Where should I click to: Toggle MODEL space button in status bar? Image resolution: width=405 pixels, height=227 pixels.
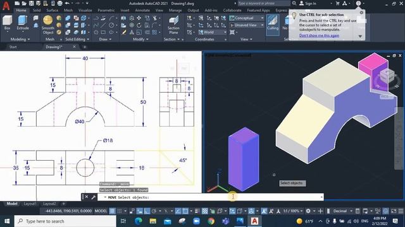tap(101, 211)
